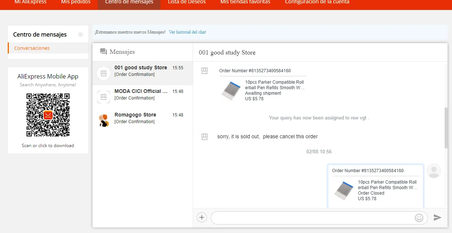Select Conversaciones in sidebar
452x233 pixels.
pos(32,48)
